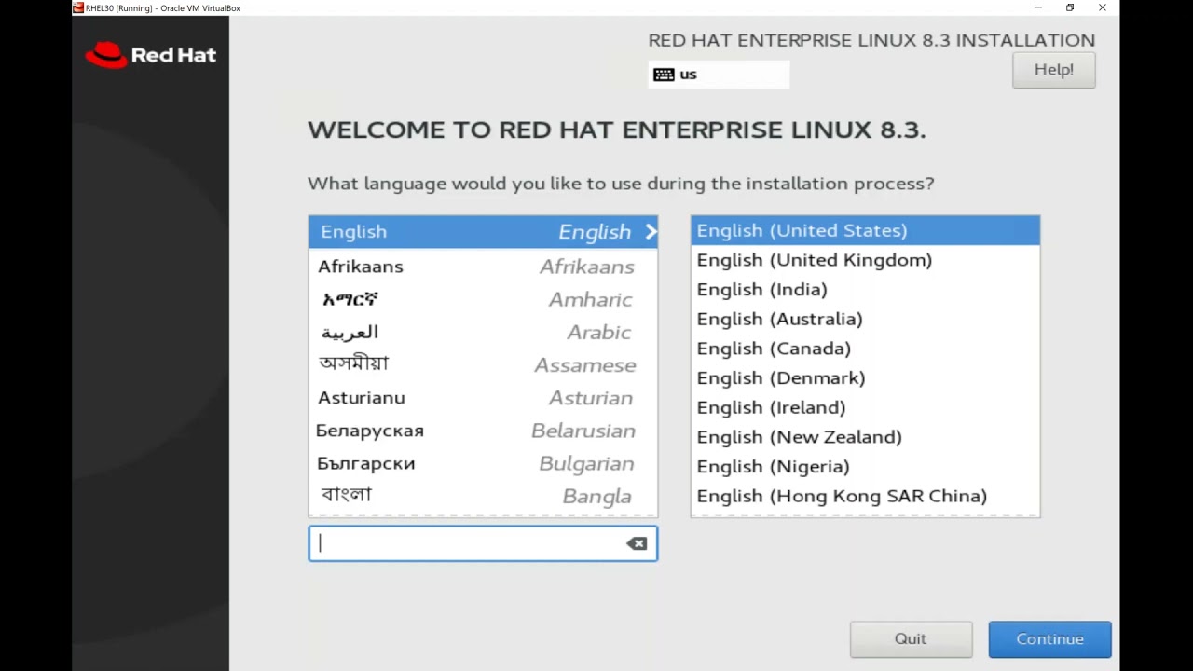This screenshot has height=671, width=1193.
Task: Close the VirtualBox window
Action: (1103, 8)
